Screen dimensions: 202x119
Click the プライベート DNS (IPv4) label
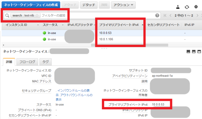tap(34, 110)
